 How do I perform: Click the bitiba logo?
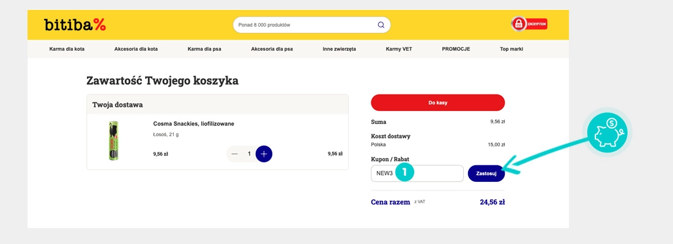[x=75, y=24]
